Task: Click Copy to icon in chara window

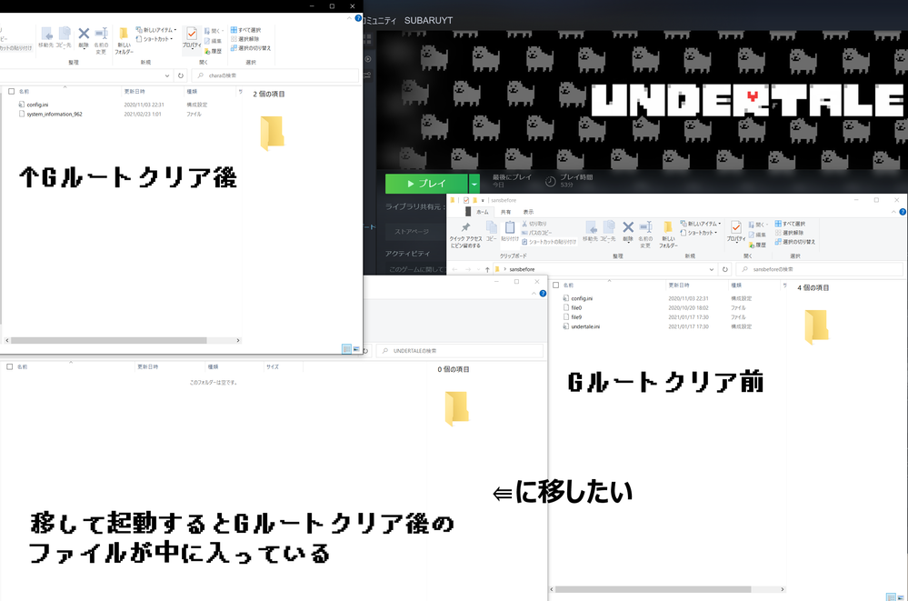Action: tap(64, 37)
